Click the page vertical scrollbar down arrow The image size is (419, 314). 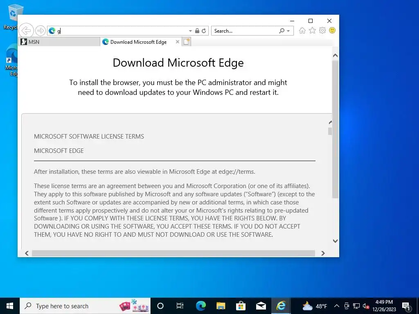tap(336, 241)
